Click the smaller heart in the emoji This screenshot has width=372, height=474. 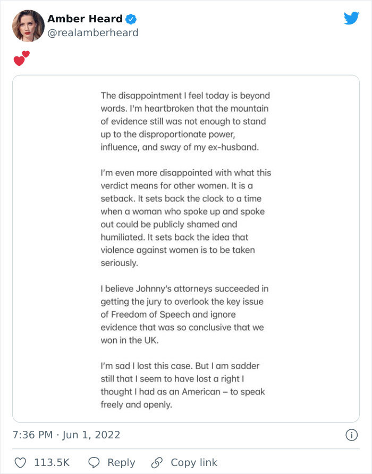click(x=26, y=54)
